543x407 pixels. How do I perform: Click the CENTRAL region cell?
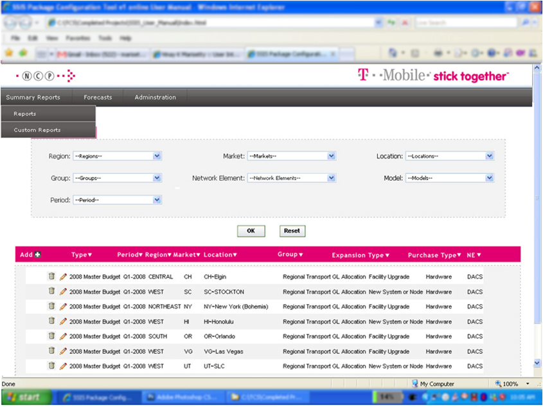(x=161, y=277)
